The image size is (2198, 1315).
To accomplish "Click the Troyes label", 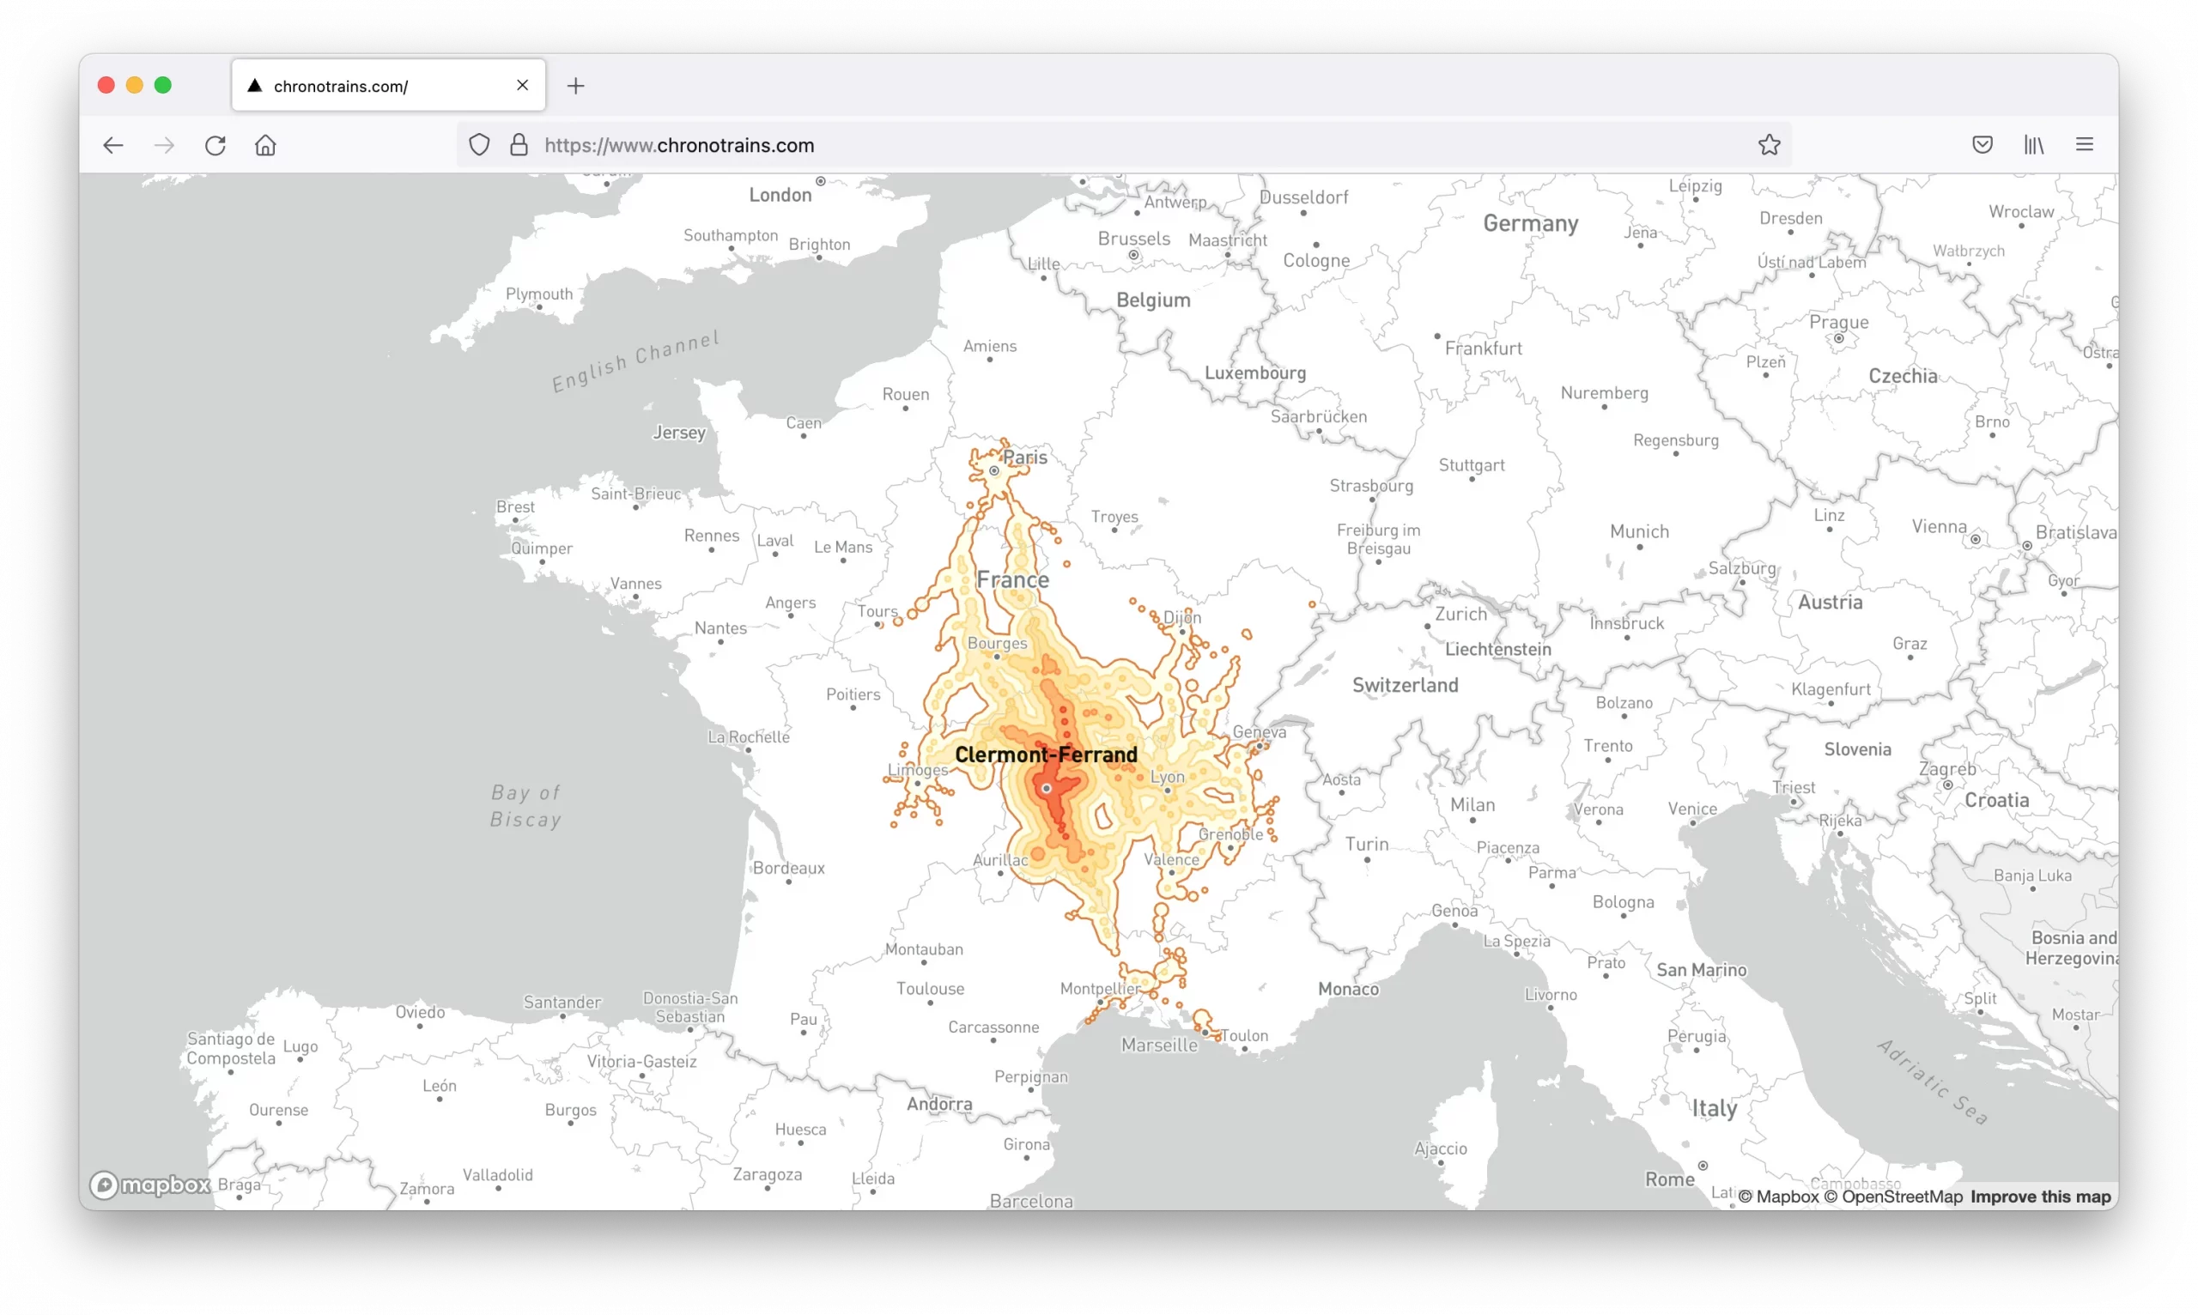I will click(x=1114, y=516).
